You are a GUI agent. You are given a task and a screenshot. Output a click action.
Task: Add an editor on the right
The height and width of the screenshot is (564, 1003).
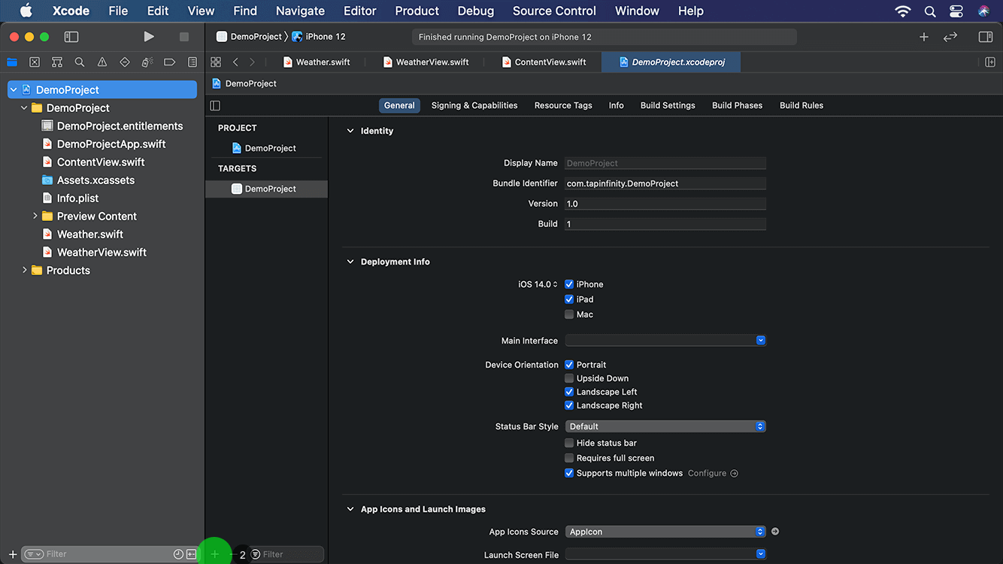(990, 62)
